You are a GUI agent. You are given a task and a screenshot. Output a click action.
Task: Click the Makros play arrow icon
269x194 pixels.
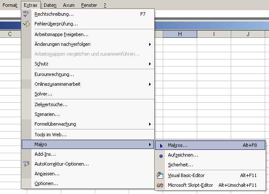click(161, 145)
